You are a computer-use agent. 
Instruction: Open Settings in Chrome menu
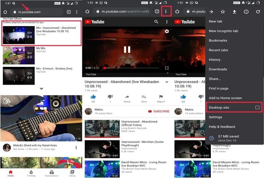234,117
